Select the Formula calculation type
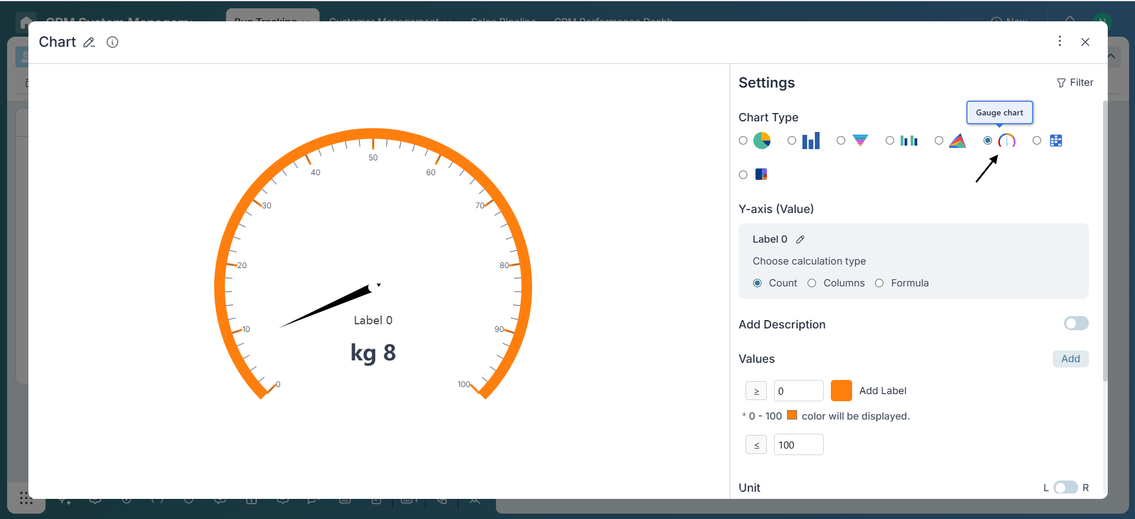Screen dimensions: 1135x519 pyautogui.click(x=879, y=283)
